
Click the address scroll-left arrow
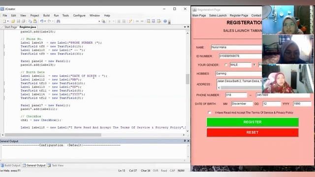(219, 88)
